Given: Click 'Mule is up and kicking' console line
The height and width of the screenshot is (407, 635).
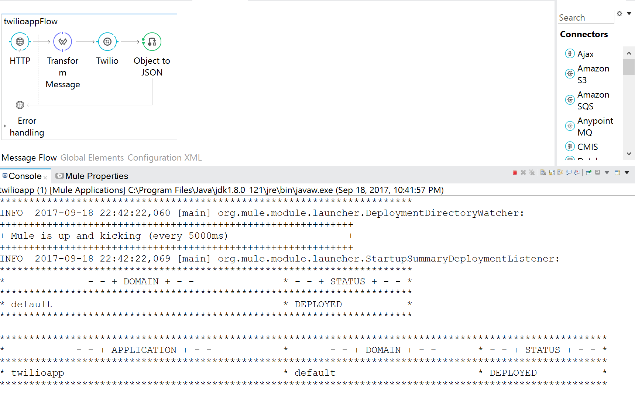Looking at the screenshot, I should tap(120, 236).
